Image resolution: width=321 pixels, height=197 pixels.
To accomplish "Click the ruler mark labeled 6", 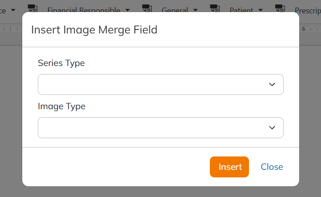I will (x=304, y=29).
